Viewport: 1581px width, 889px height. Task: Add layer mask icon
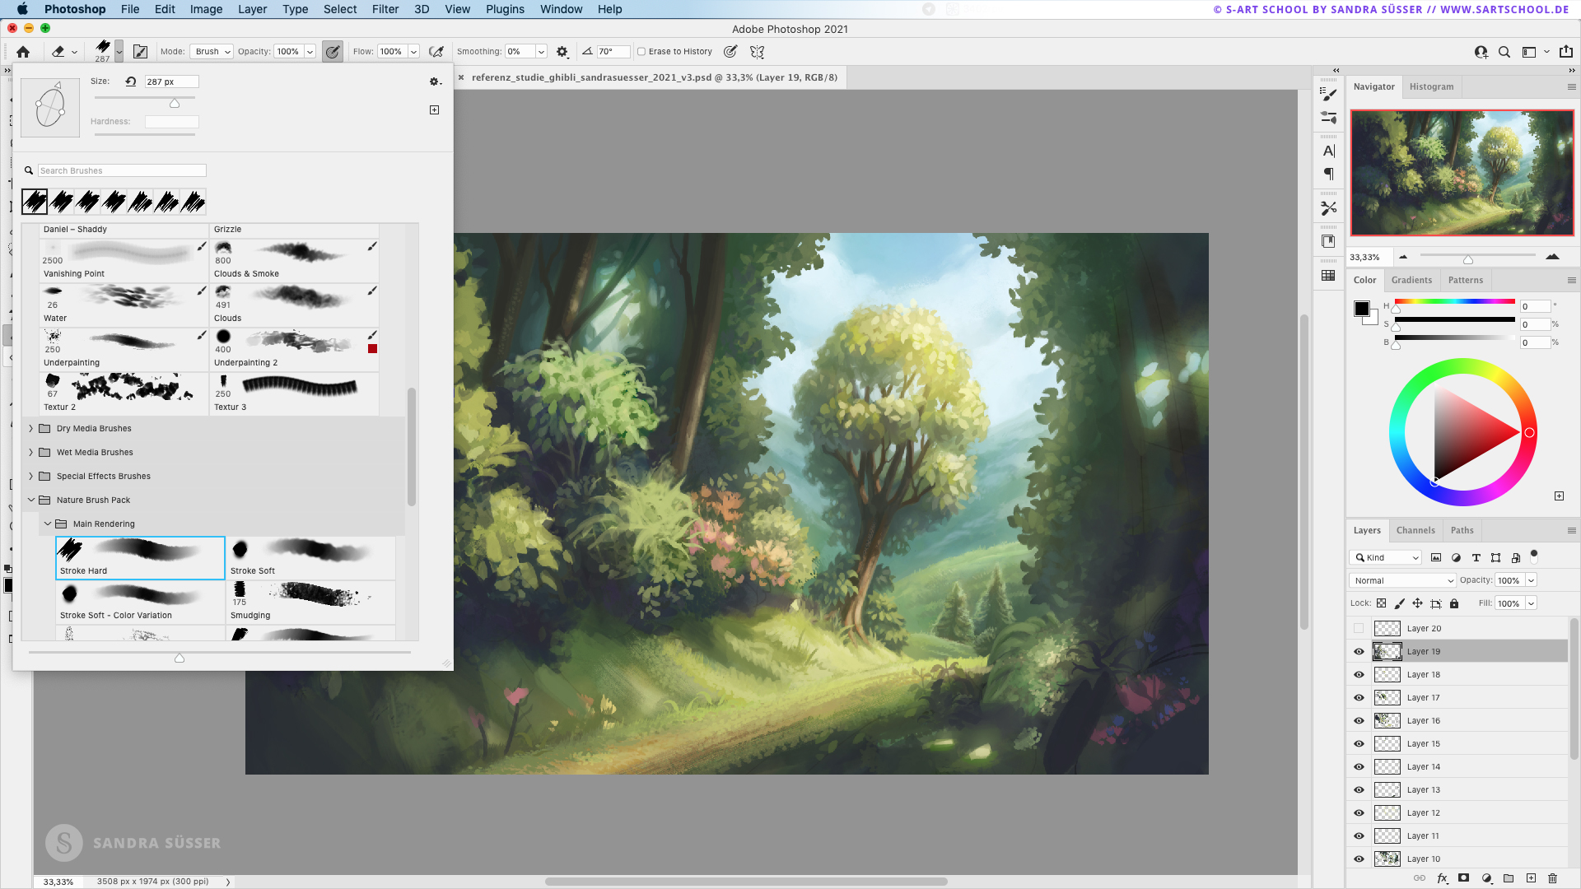1463,878
